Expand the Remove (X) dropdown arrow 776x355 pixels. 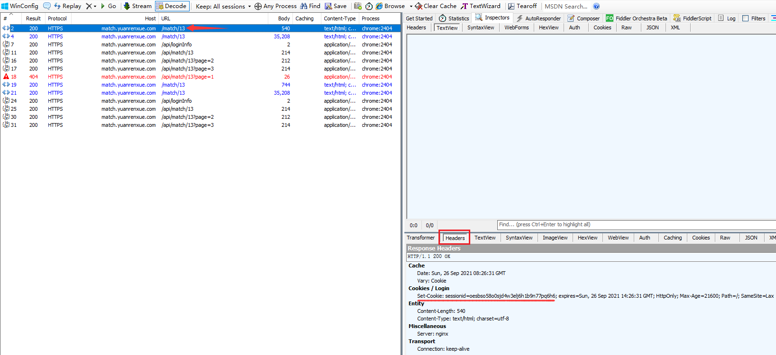95,6
